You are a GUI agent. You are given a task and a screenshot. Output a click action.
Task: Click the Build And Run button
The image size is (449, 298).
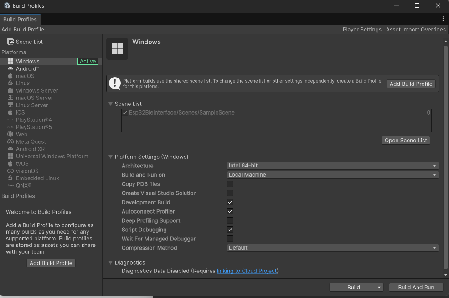click(416, 287)
